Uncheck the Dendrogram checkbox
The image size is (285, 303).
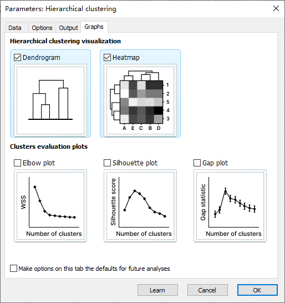(x=17, y=58)
